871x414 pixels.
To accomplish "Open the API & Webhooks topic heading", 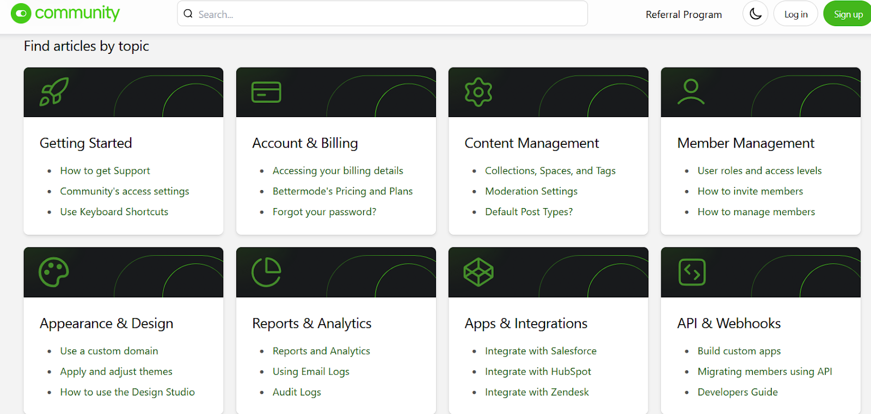I will pyautogui.click(x=729, y=324).
